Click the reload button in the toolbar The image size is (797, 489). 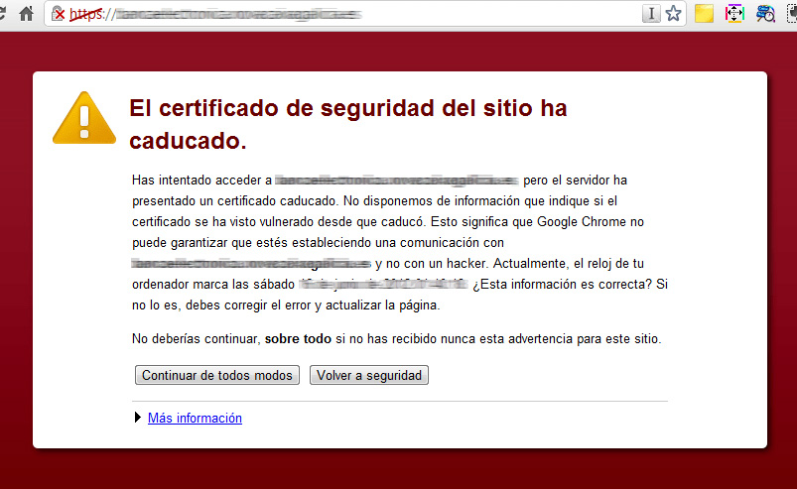point(3,13)
